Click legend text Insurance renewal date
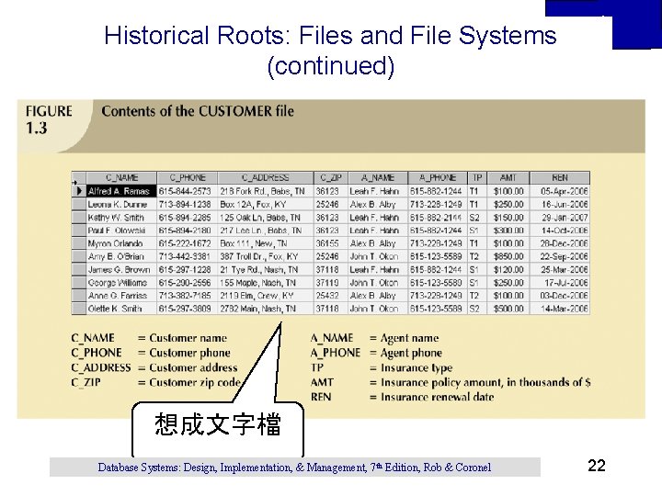662x496 pixels. point(438,398)
